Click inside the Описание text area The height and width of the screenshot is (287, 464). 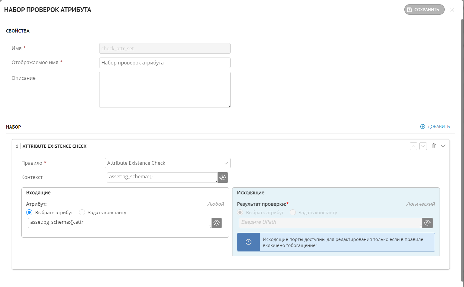(165, 90)
